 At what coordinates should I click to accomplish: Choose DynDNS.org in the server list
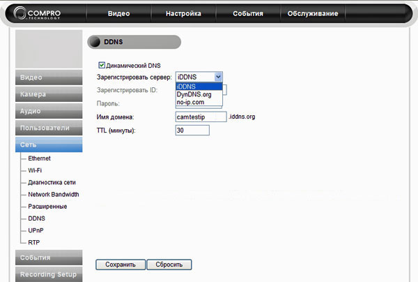pos(199,94)
